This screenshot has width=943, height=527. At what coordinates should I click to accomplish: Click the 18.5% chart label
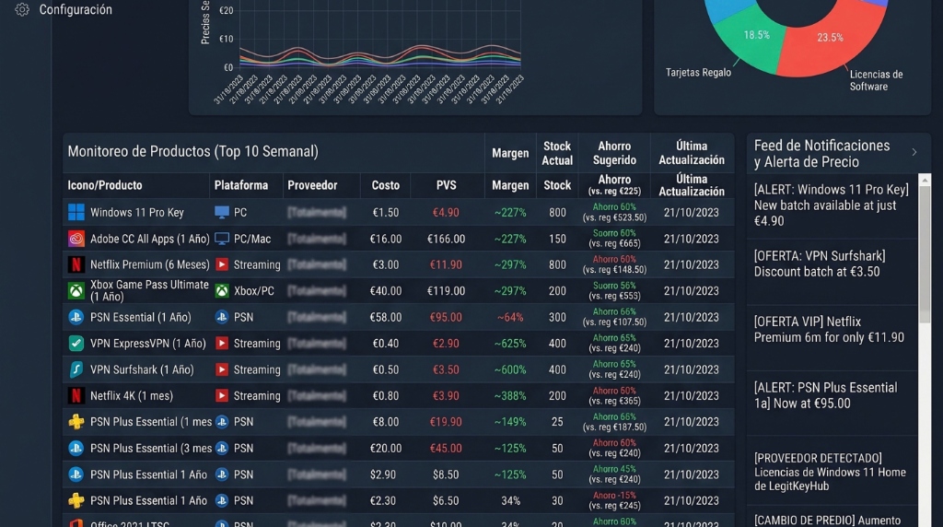click(757, 35)
